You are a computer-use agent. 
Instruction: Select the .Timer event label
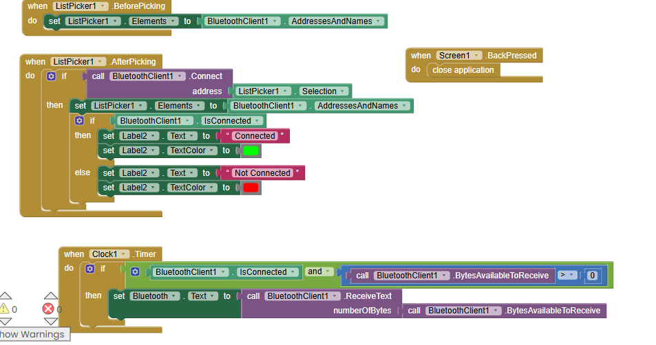(145, 254)
